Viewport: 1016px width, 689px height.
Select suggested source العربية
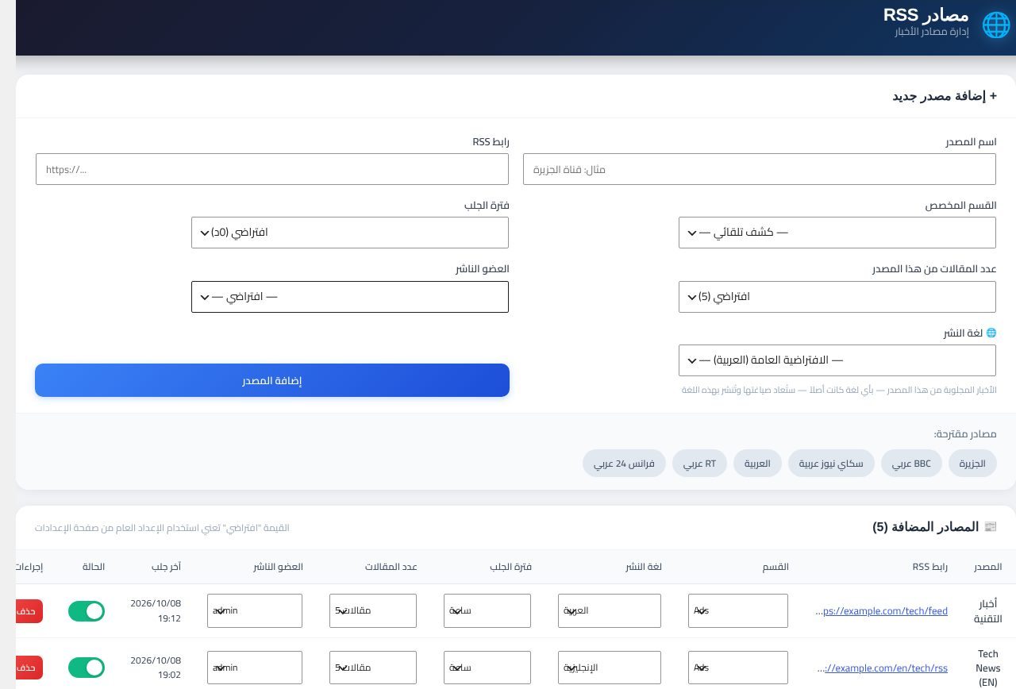[757, 464]
